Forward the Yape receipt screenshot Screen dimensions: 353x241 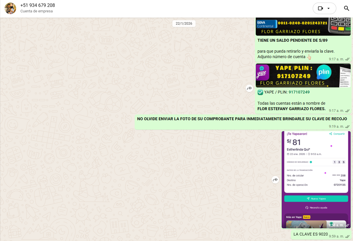click(x=275, y=180)
